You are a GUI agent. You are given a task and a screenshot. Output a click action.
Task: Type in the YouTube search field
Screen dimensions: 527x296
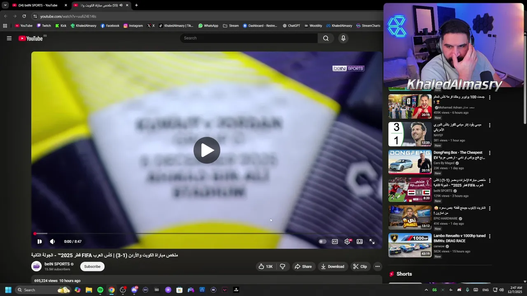click(x=249, y=38)
